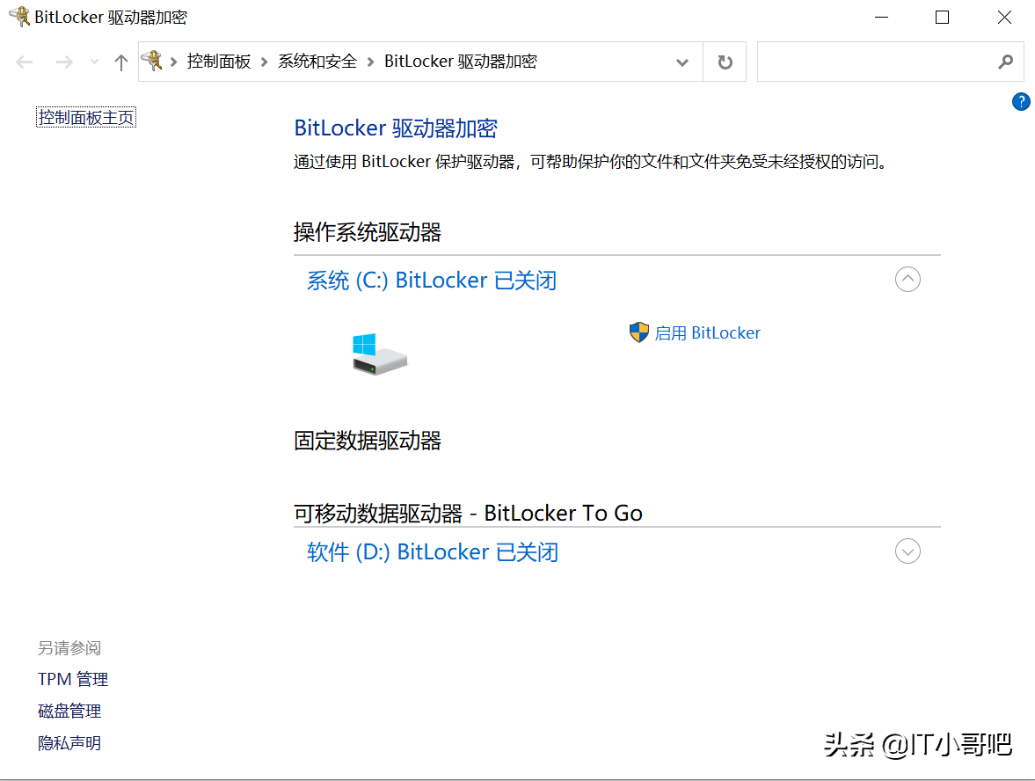
Task: Click 启用 BitLocker link
Action: point(707,332)
